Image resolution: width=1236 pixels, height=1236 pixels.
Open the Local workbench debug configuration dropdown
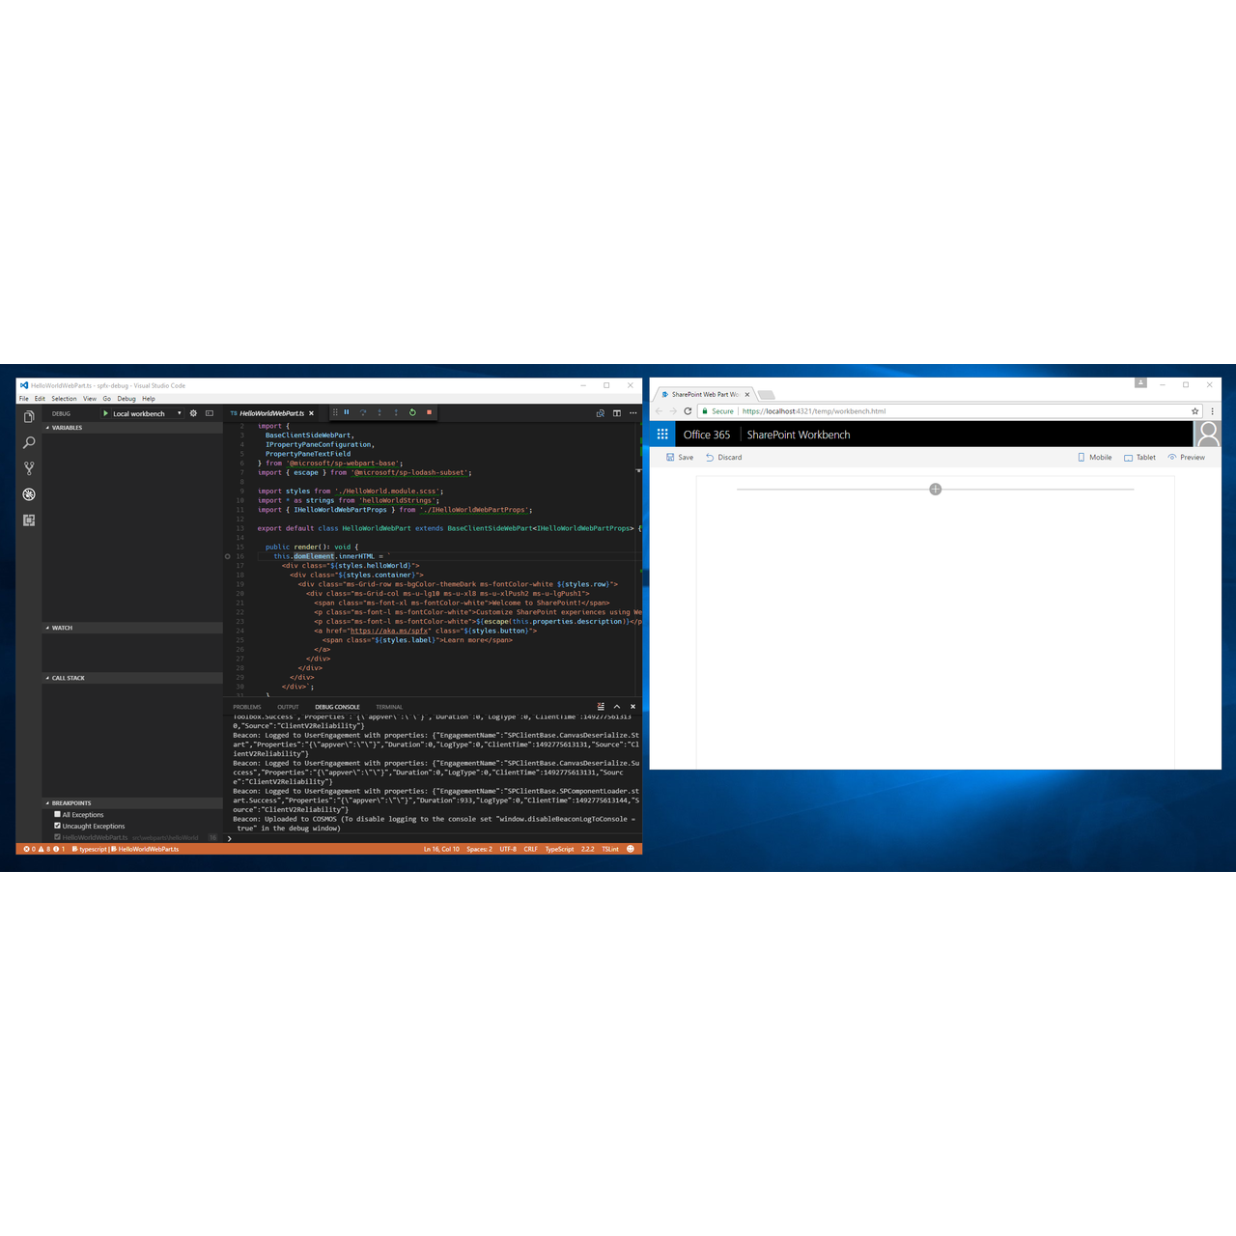[147, 413]
